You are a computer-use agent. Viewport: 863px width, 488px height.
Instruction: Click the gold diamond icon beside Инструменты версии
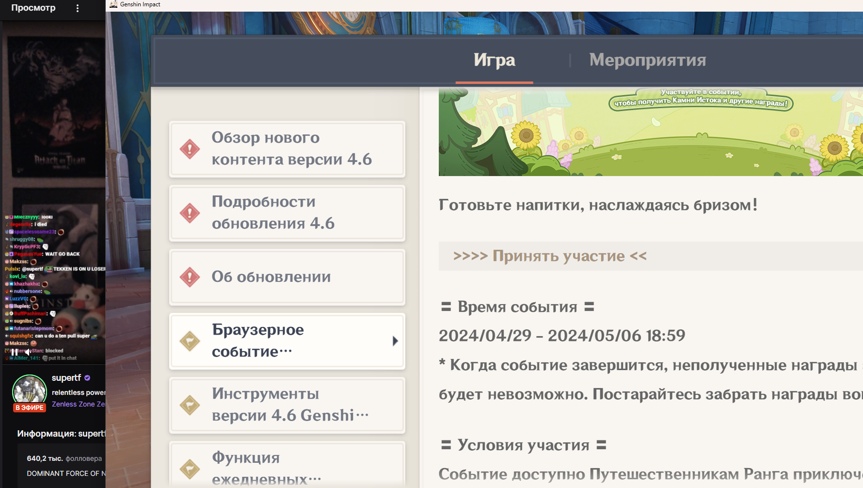point(190,405)
